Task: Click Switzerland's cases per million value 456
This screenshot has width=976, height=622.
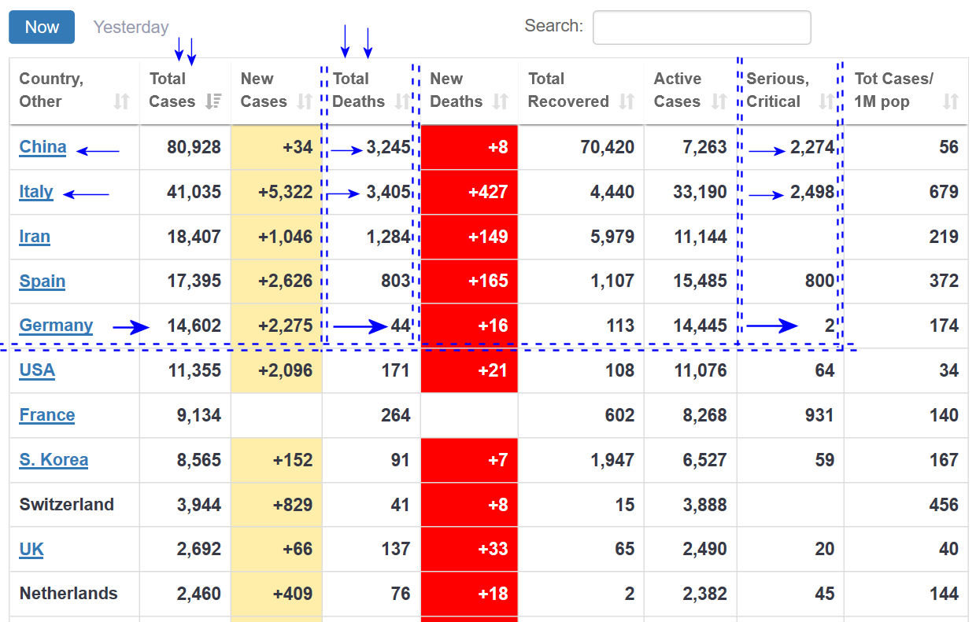Action: pos(944,505)
